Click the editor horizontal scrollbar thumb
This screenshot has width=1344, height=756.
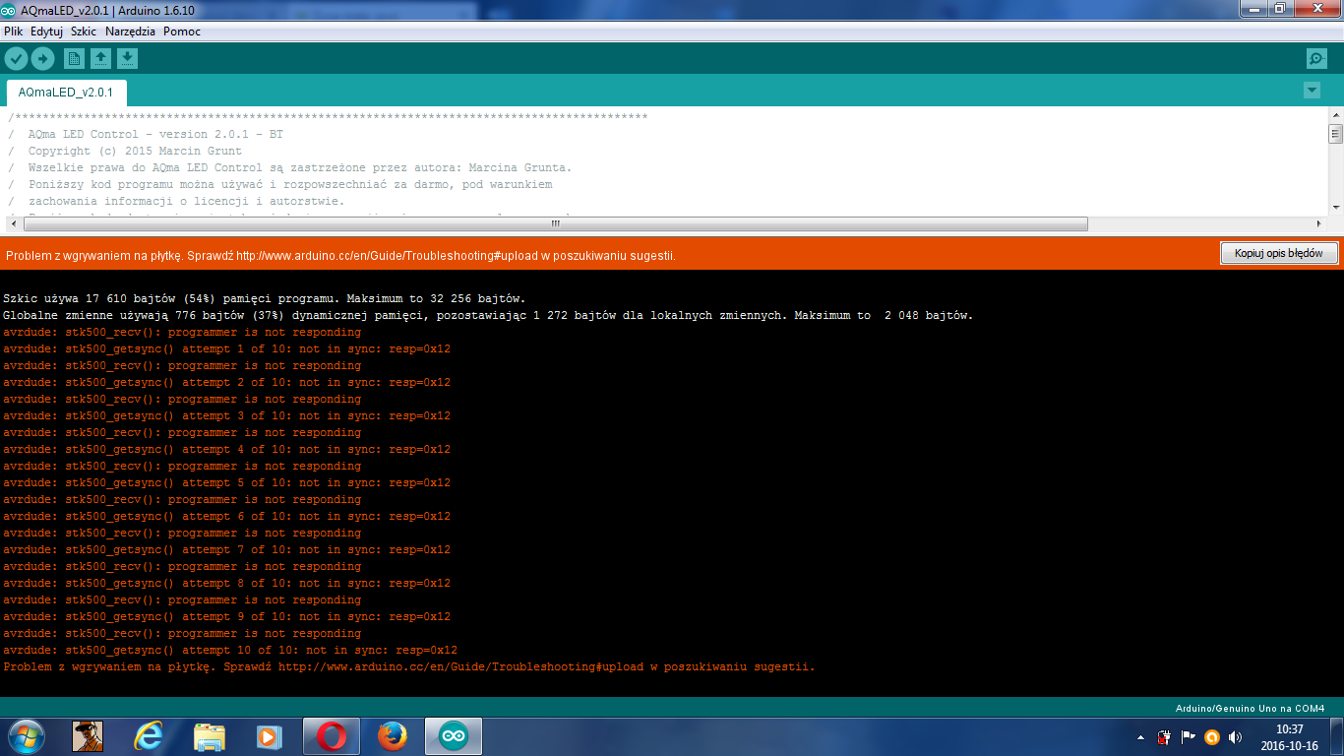pos(554,223)
